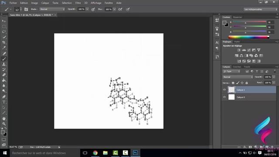Click the Windows search box
This screenshot has height=157, width=279.
[44, 153]
